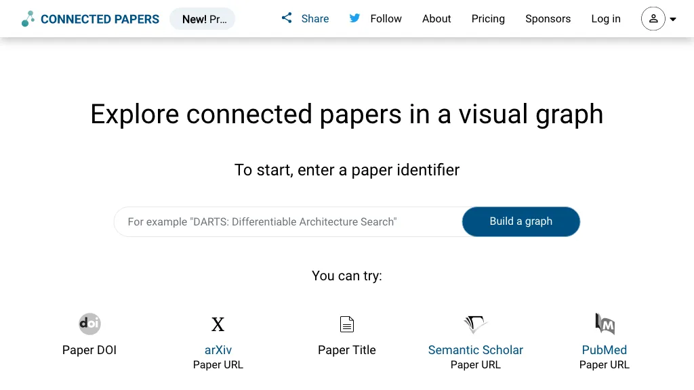This screenshot has width=694, height=390.
Task: Select the PubMed icon
Action: tap(604, 324)
